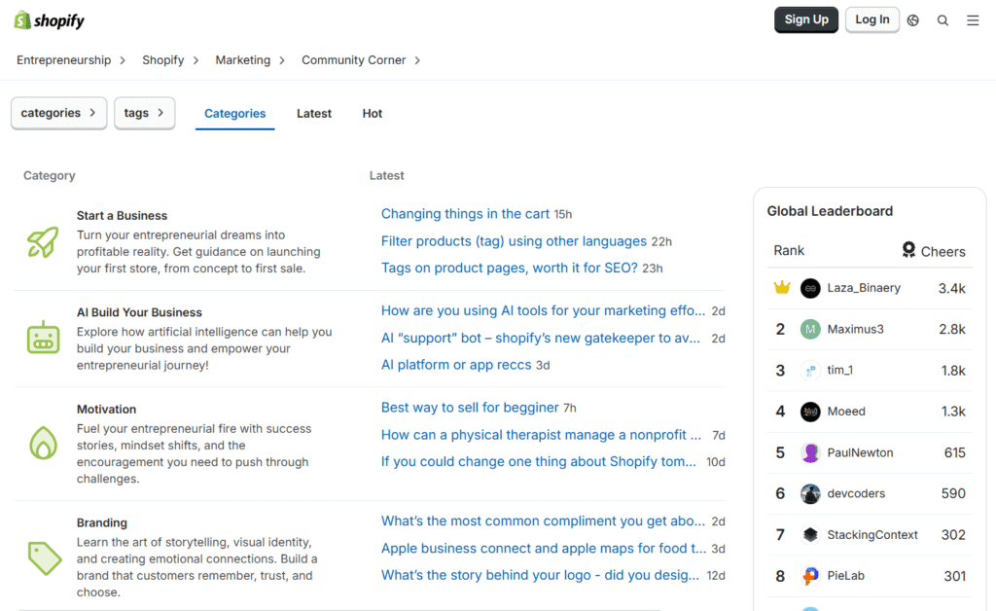Click the Entrepreneurship breadcrumb

click(x=62, y=59)
